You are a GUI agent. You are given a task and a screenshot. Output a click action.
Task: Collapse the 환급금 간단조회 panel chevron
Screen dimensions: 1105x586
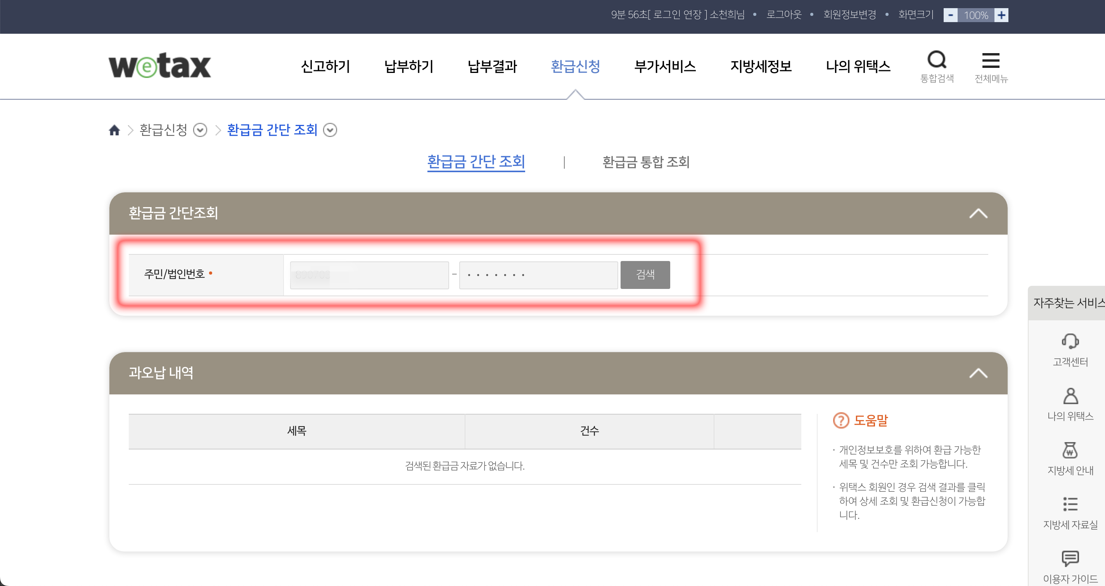coord(979,213)
